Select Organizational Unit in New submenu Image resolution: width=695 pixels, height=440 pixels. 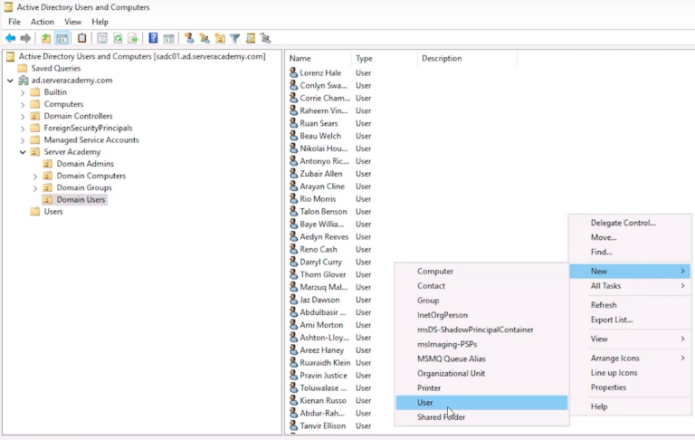(x=451, y=373)
